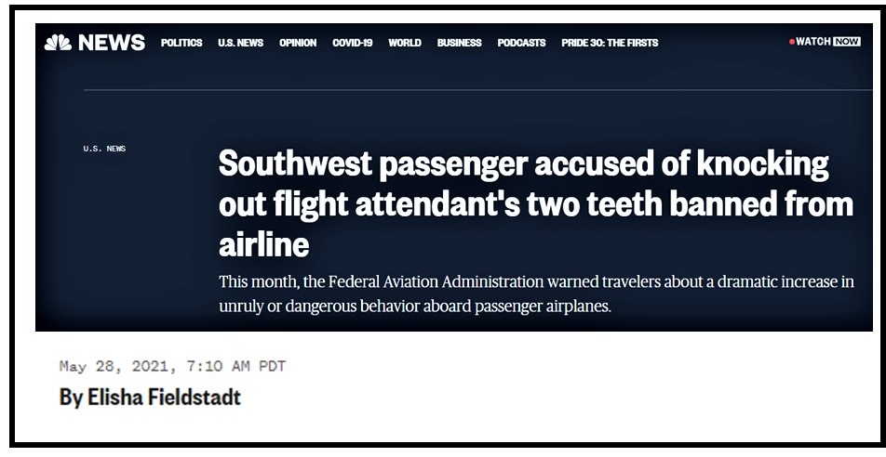Click the Federal Aviation Administration summary line
Image resolution: width=886 pixels, height=457 pixels.
[x=536, y=281]
